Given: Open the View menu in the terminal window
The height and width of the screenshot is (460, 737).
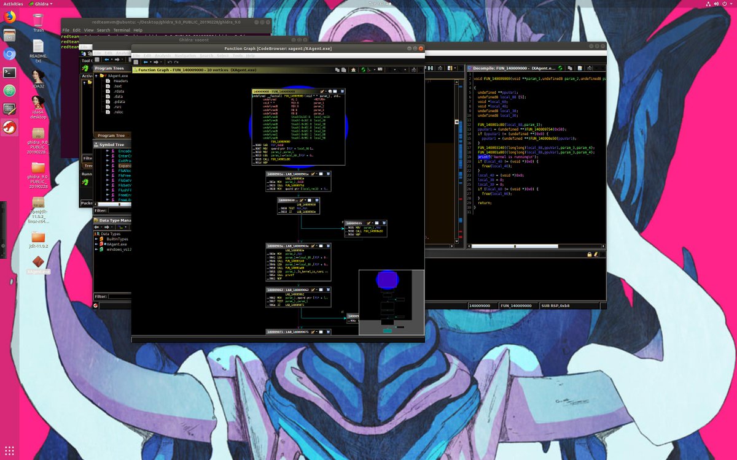Looking at the screenshot, I should [x=88, y=30].
